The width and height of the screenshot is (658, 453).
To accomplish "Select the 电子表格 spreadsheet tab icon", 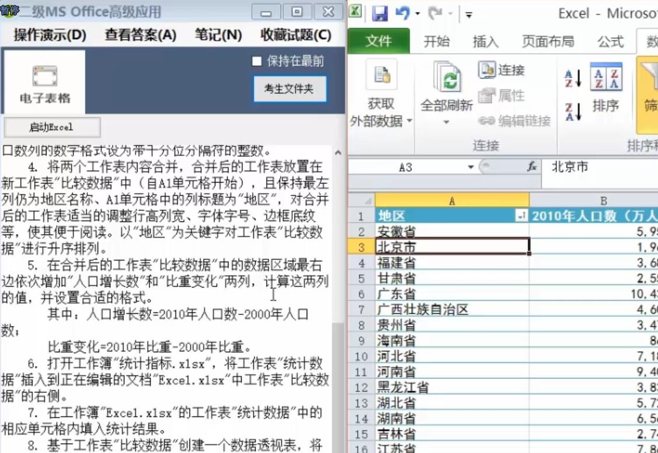I will 44,83.
